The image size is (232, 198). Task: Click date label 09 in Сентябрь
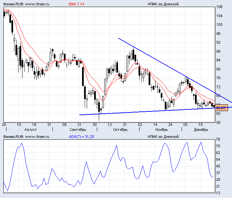click(x=64, y=125)
